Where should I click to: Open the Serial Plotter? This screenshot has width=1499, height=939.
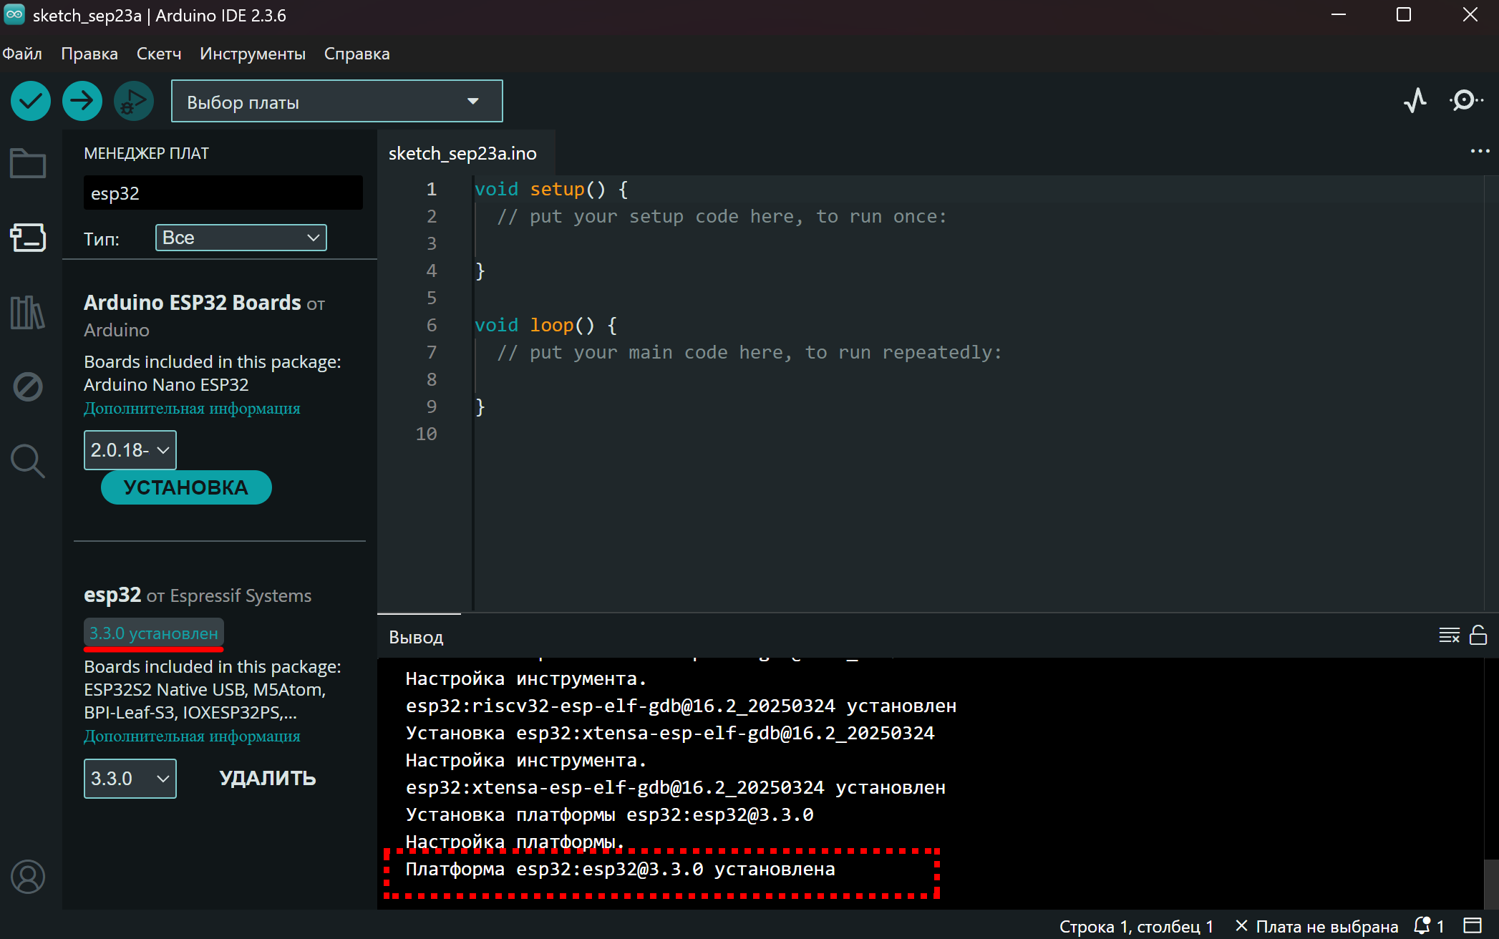tap(1415, 101)
